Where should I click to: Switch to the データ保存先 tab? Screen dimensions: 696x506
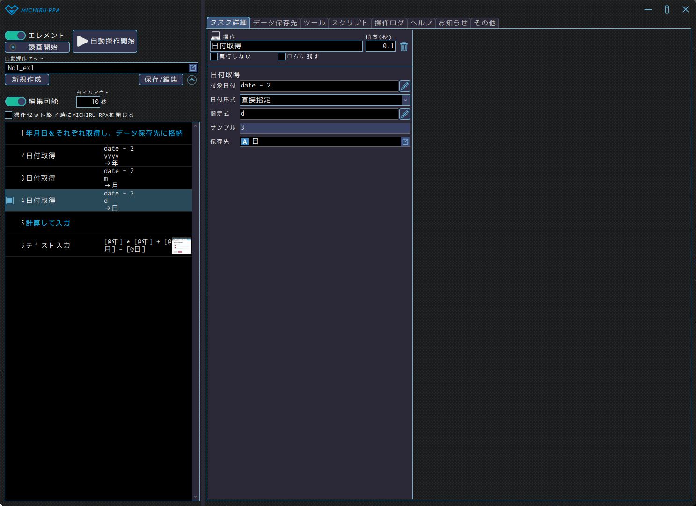pyautogui.click(x=275, y=23)
